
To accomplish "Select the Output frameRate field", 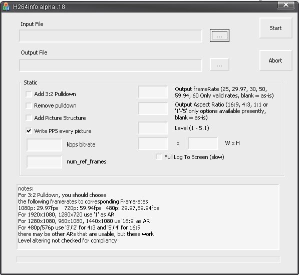I will coord(153,92).
